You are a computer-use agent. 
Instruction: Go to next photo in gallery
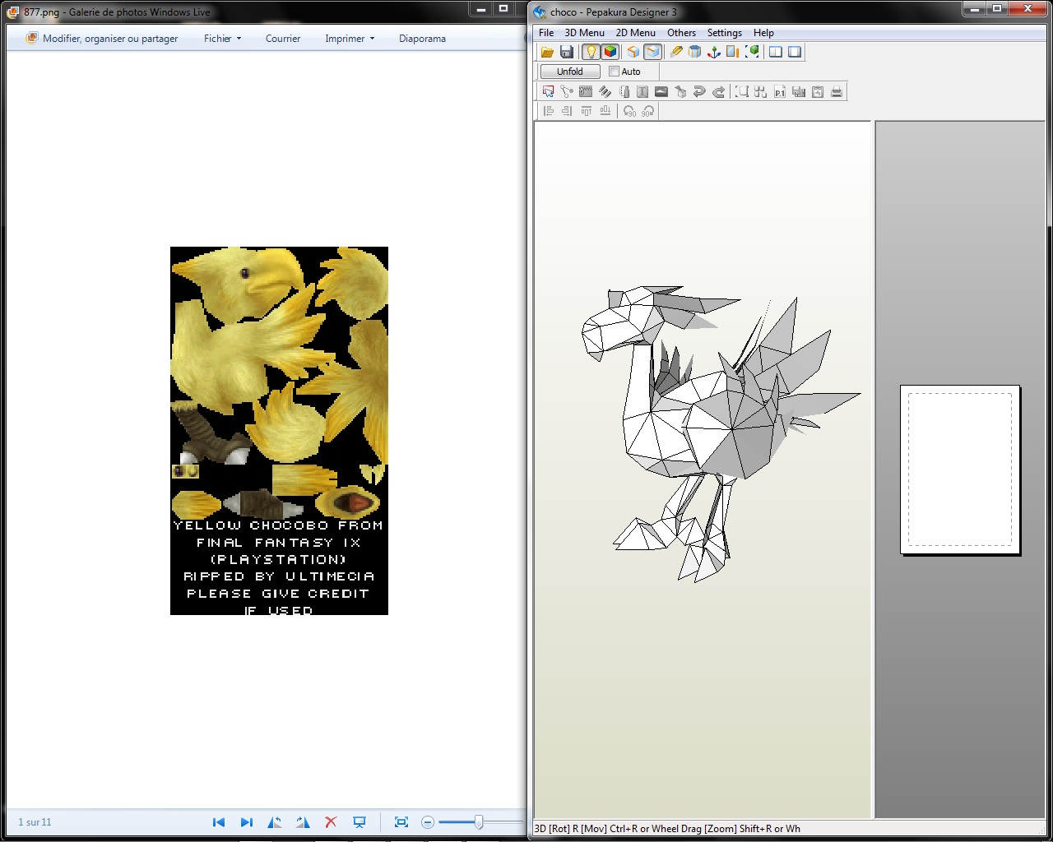(x=246, y=822)
